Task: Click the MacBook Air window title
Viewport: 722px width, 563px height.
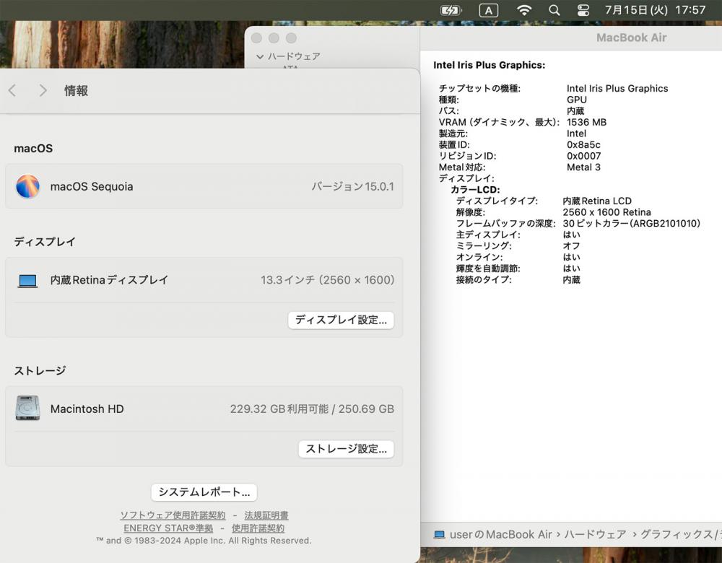Action: point(631,38)
